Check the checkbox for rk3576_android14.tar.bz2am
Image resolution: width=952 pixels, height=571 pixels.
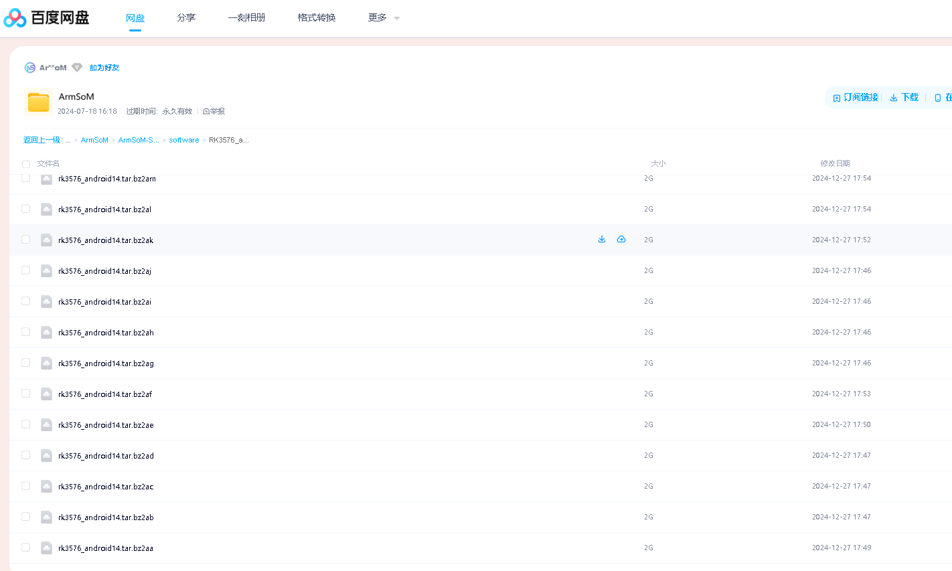25,178
